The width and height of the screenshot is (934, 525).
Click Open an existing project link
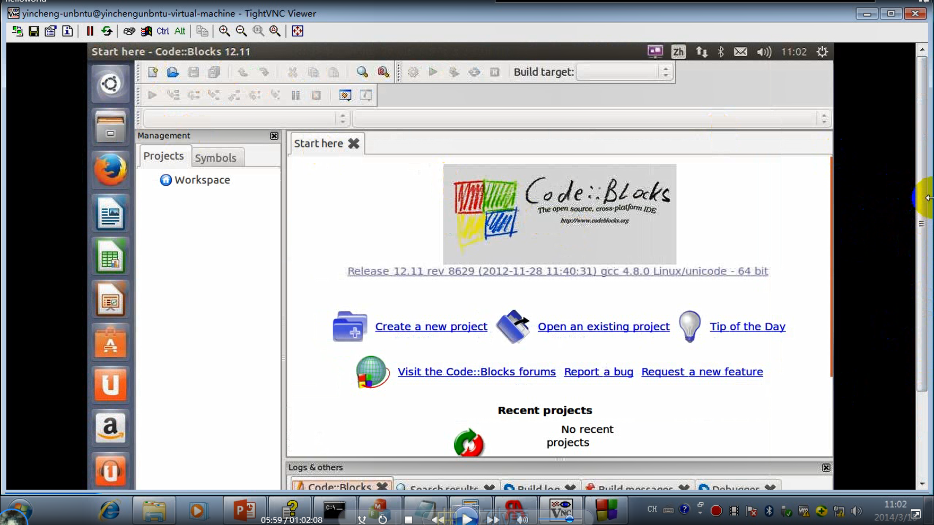(604, 327)
